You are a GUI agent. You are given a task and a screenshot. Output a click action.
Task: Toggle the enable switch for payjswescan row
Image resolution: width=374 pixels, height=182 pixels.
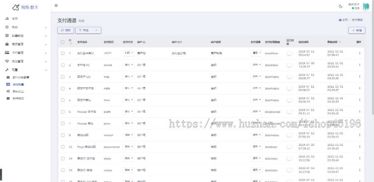[x=290, y=147]
